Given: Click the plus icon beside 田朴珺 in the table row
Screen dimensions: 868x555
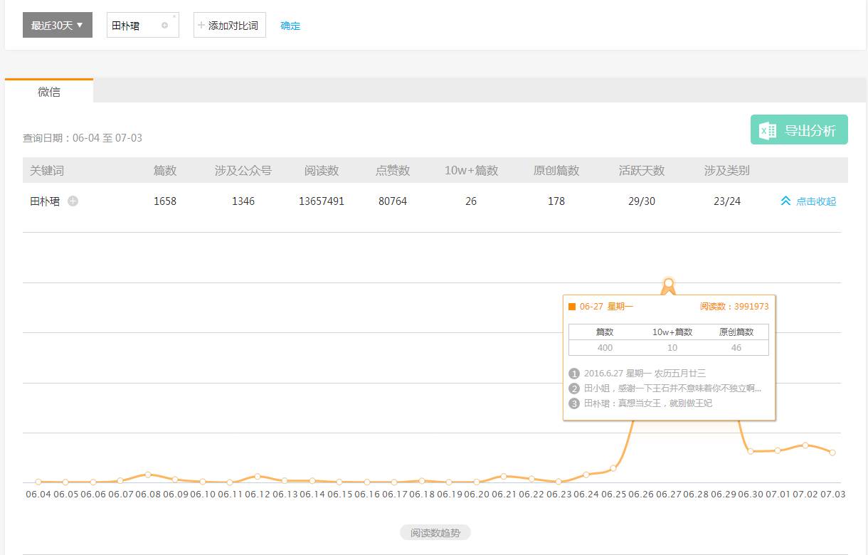Looking at the screenshot, I should 73,201.
